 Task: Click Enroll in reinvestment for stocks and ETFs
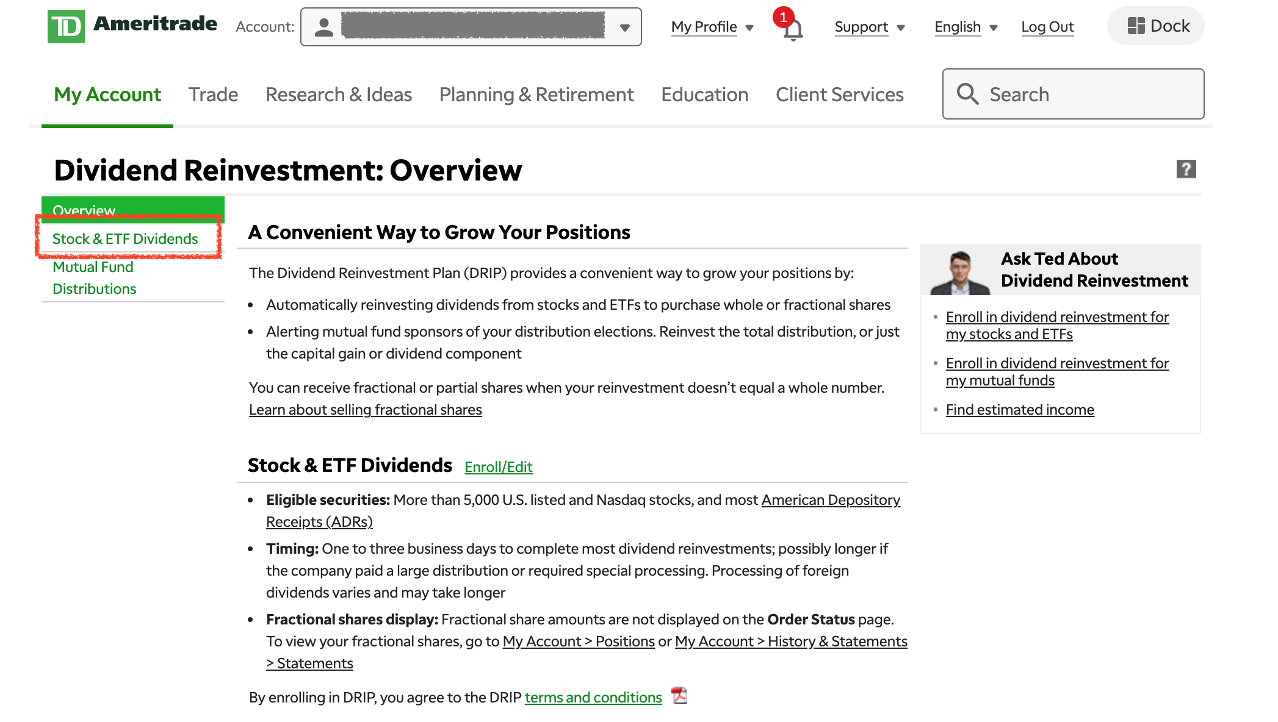pyautogui.click(x=1057, y=326)
